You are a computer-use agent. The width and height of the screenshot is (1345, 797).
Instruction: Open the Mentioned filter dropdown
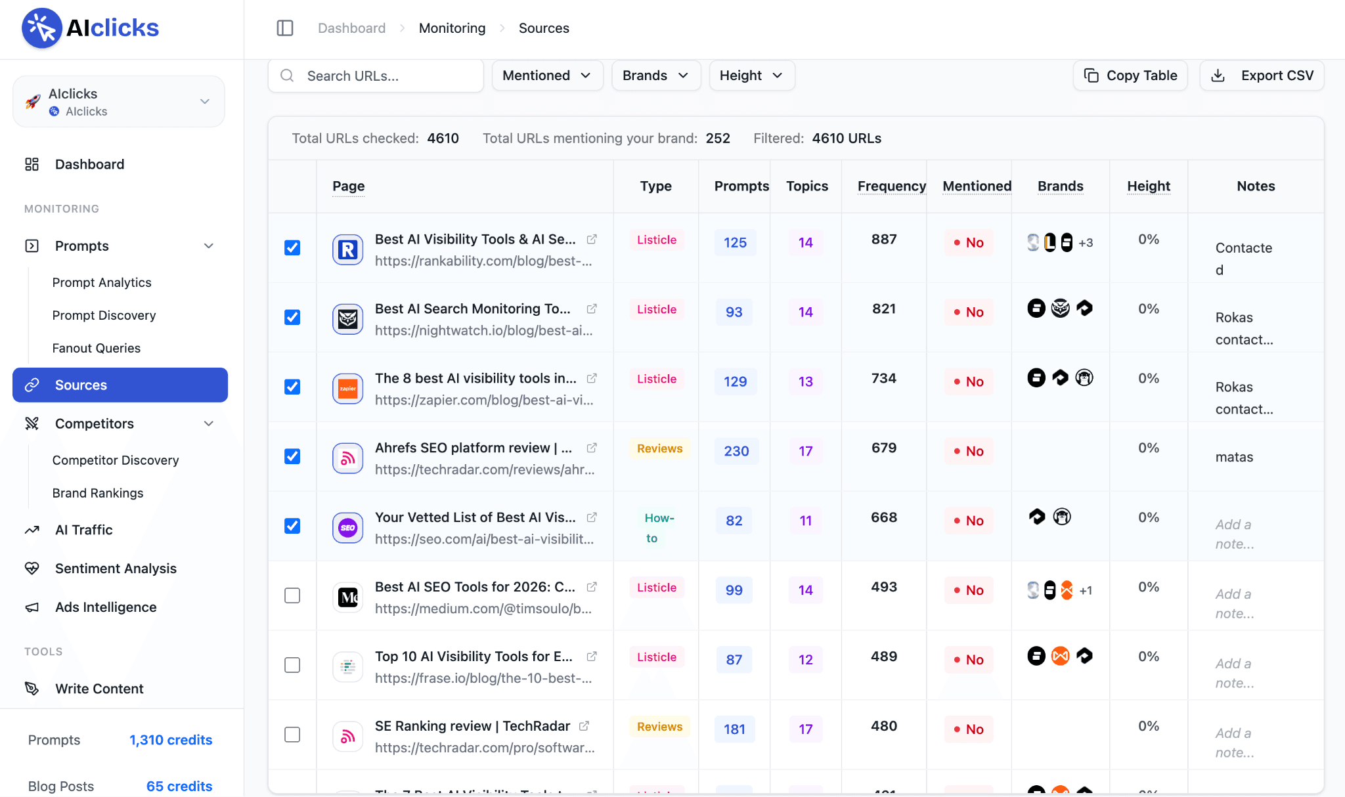[547, 75]
